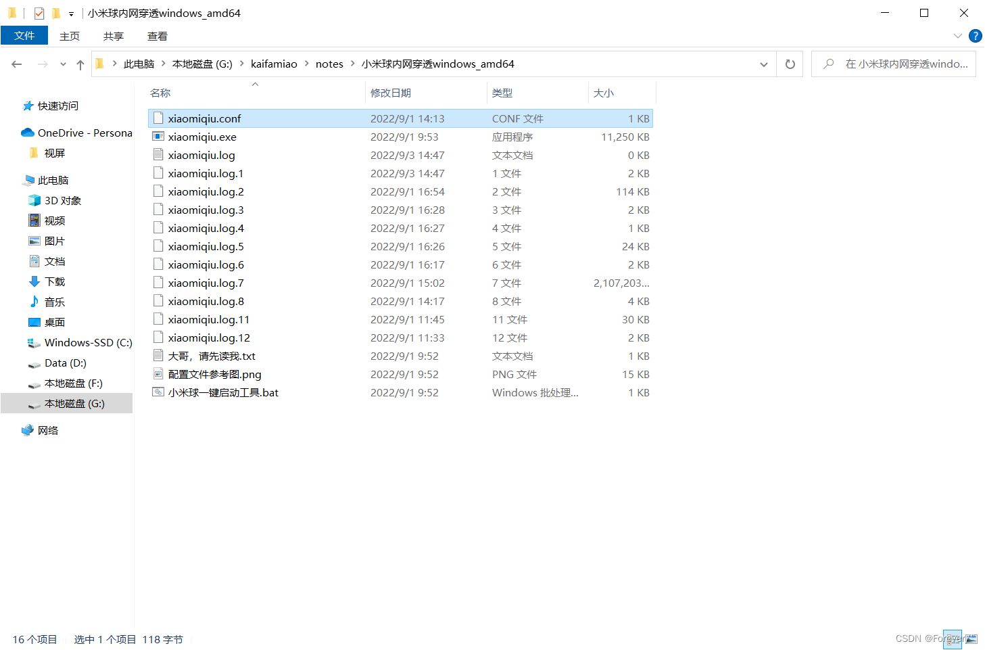Click kaifamiao in the address breadcrumb

tap(274, 64)
